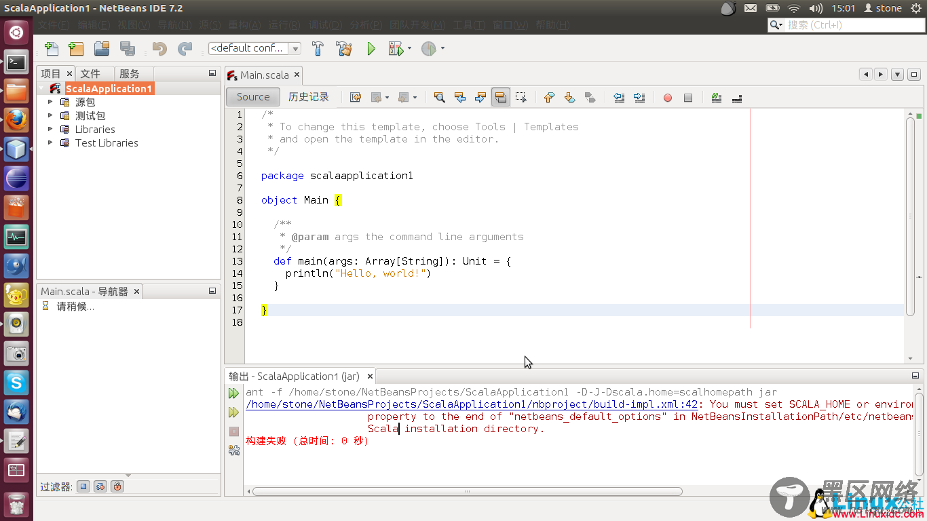Click Next Bookmark icon in editor toolbar
Image resolution: width=927 pixels, height=521 pixels.
569,97
